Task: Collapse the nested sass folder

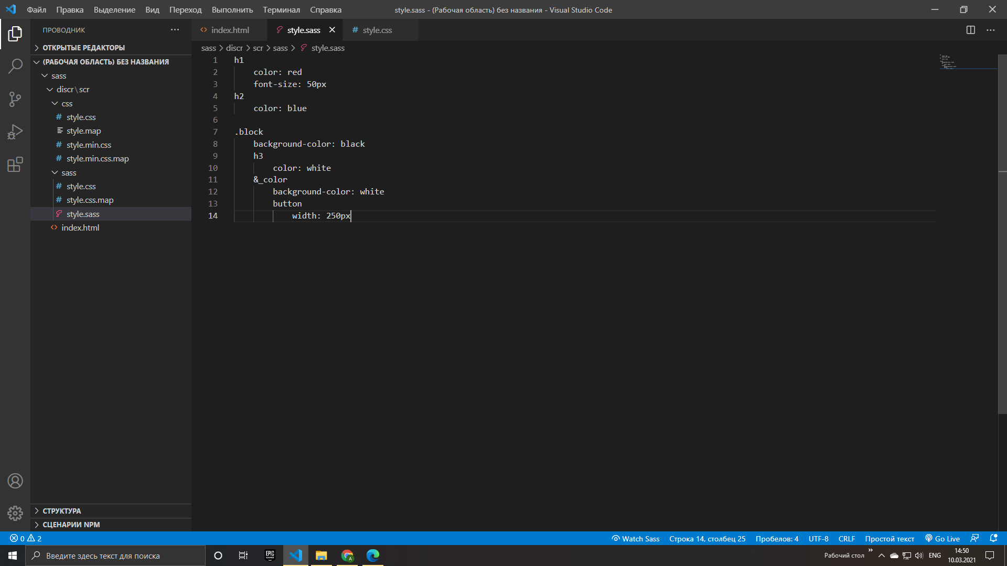Action: [x=111, y=173]
